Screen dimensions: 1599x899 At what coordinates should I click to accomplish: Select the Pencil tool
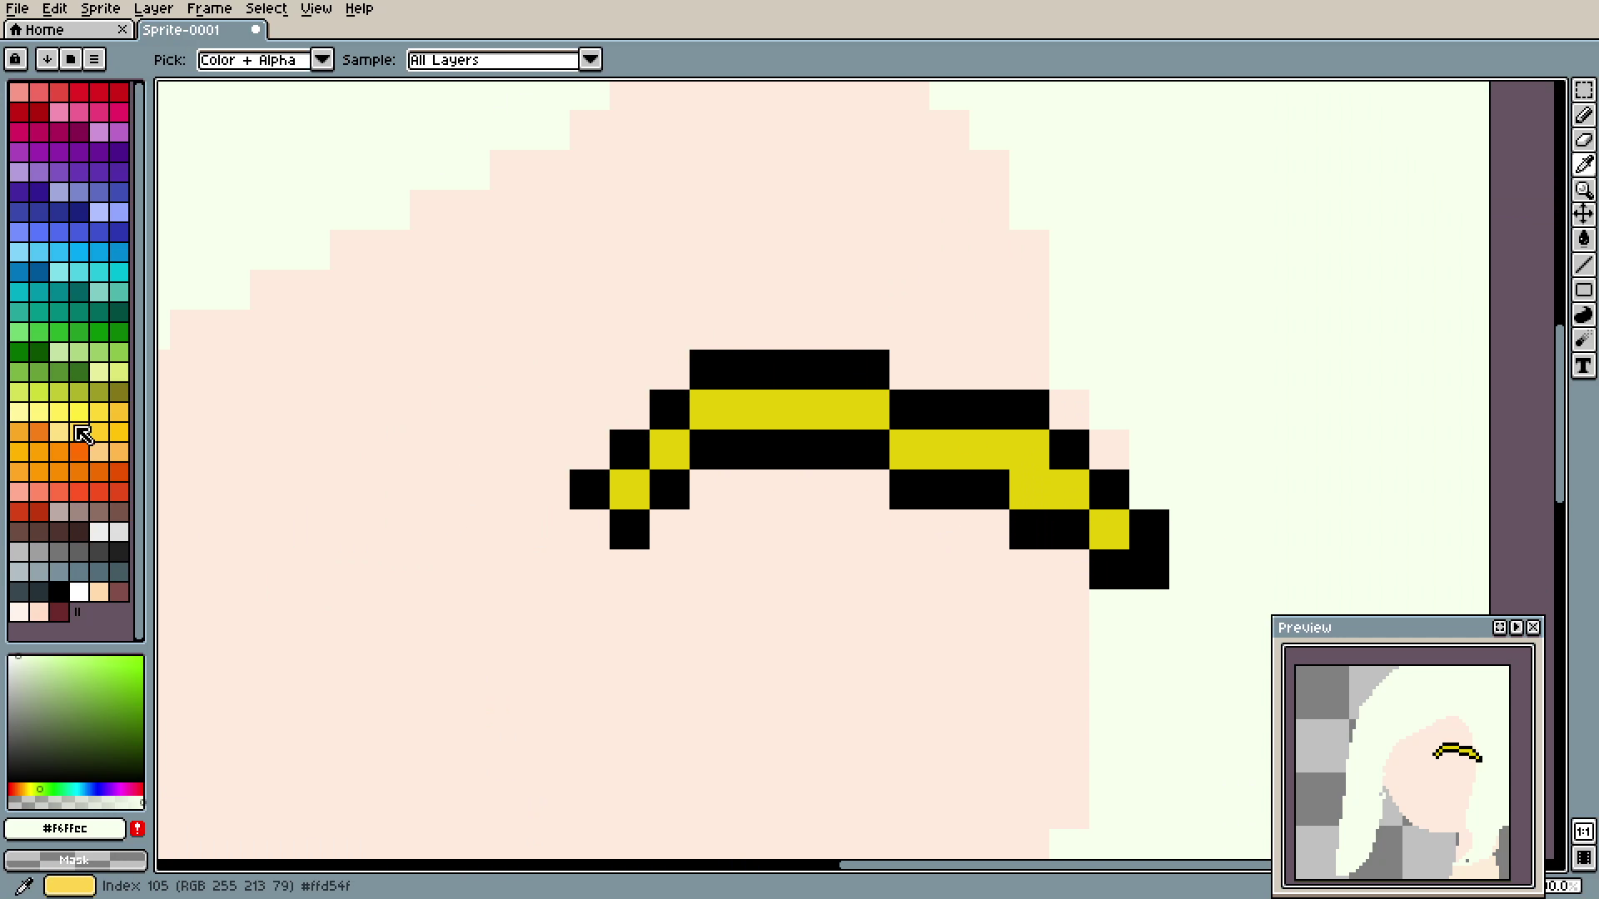(x=1583, y=115)
